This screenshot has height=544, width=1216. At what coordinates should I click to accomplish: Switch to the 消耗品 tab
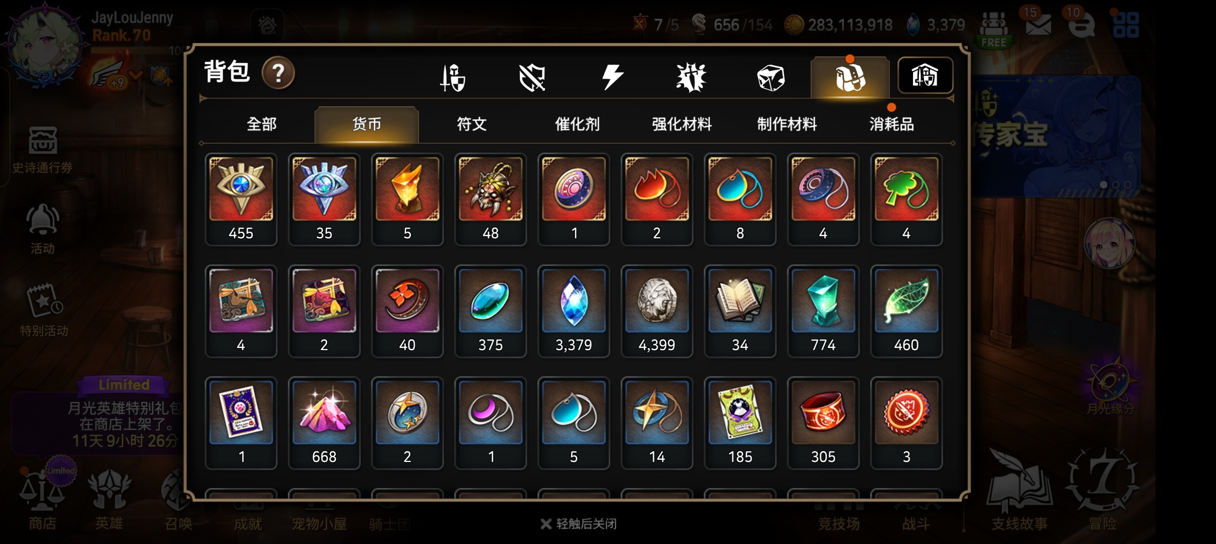click(x=892, y=124)
